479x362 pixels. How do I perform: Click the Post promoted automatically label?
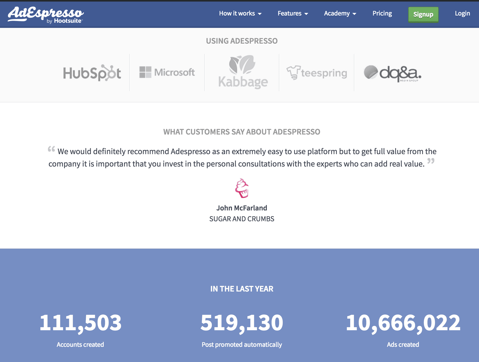point(242,345)
